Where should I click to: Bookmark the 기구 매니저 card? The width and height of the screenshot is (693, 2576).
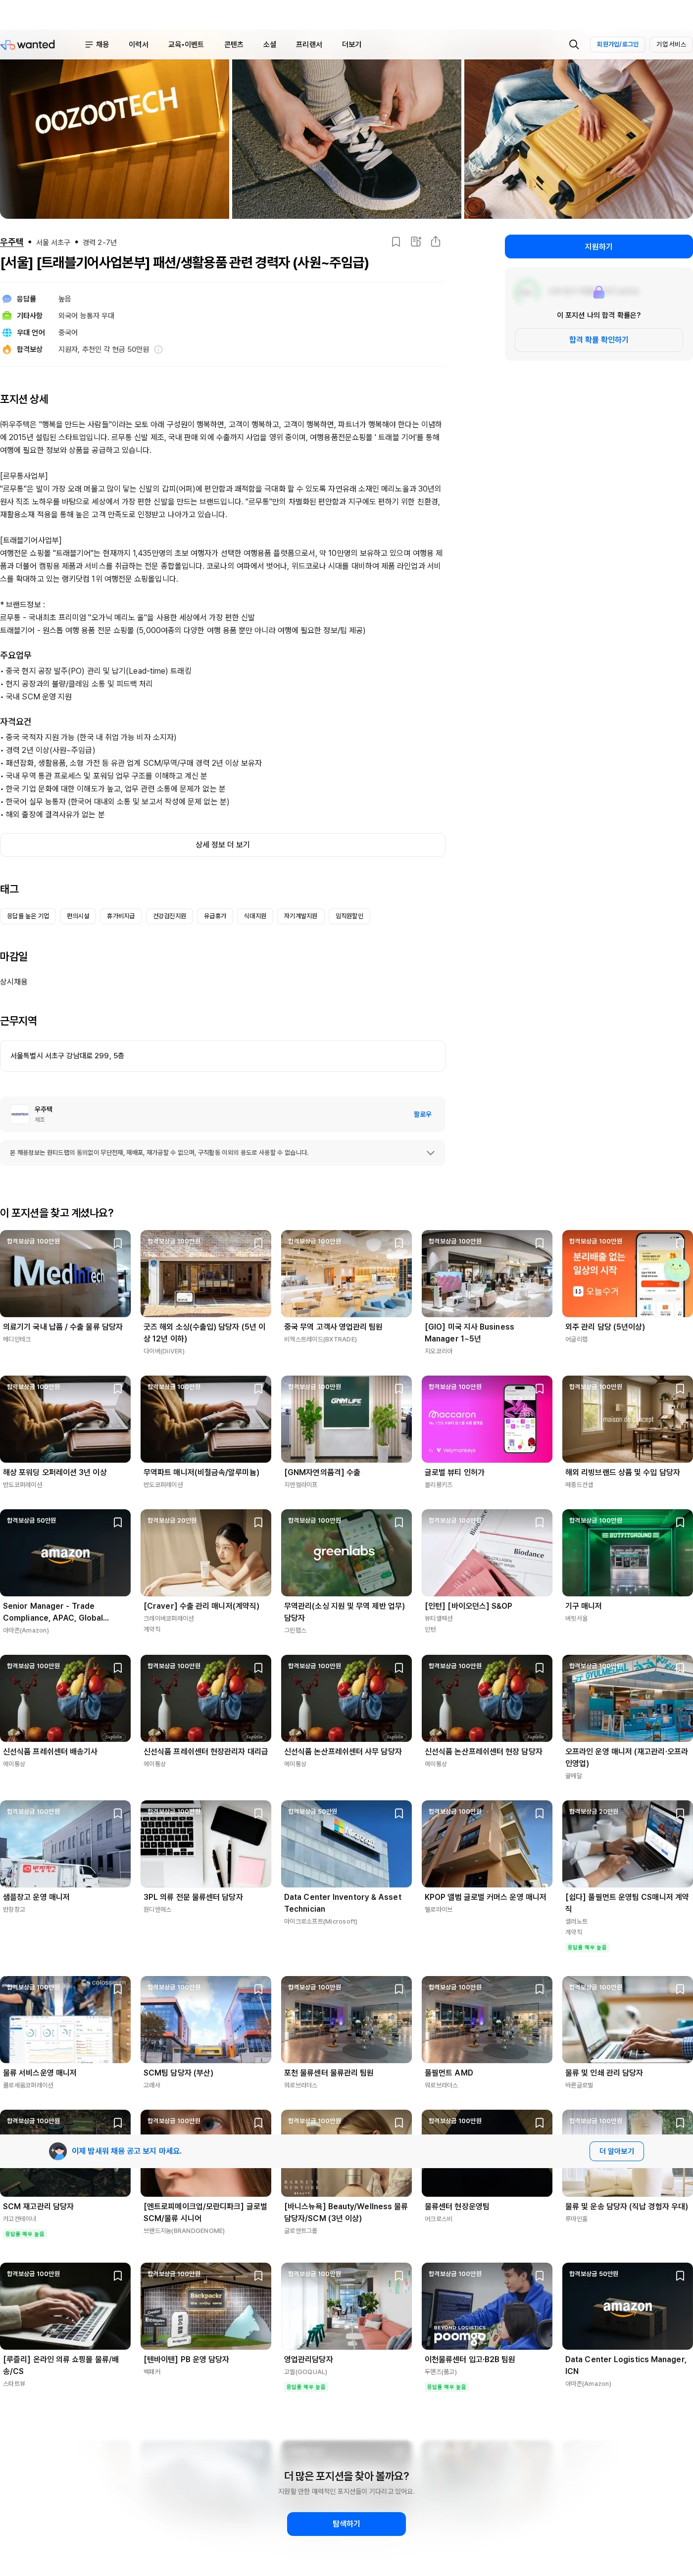(680, 1522)
